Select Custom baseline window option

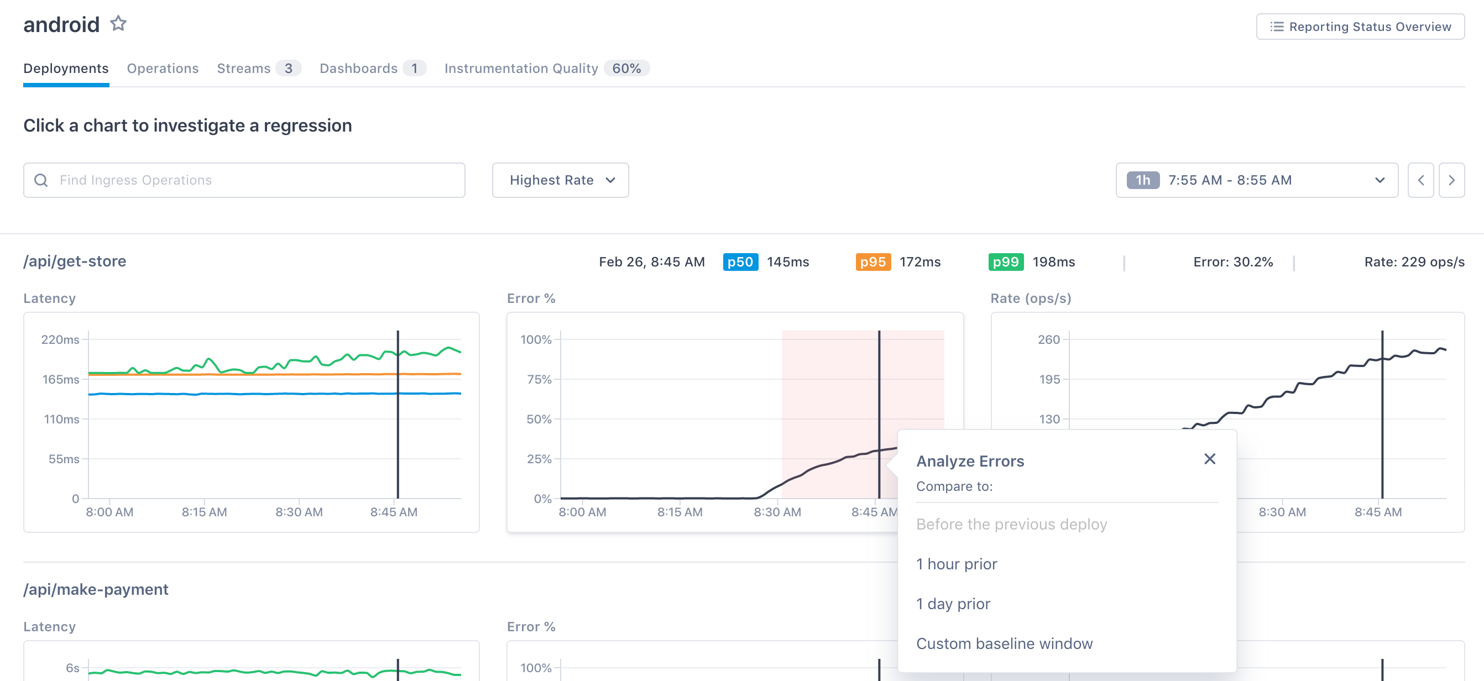1004,643
